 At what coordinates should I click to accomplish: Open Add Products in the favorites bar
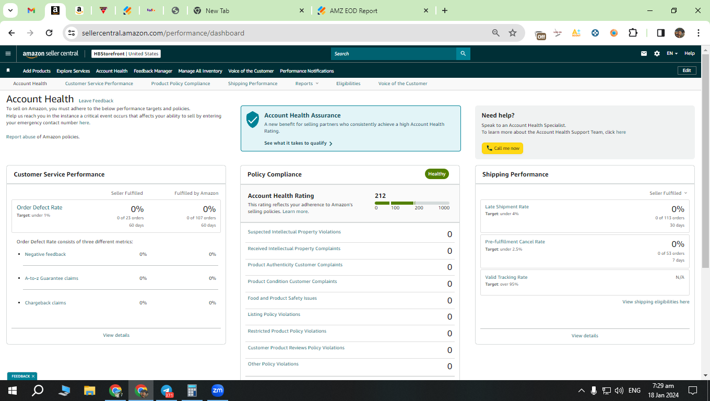(x=37, y=71)
